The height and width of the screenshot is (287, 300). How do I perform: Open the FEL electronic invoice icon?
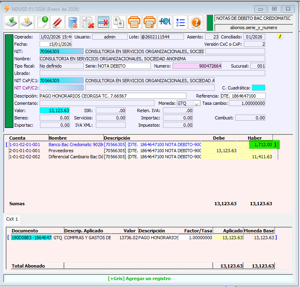coord(165,22)
